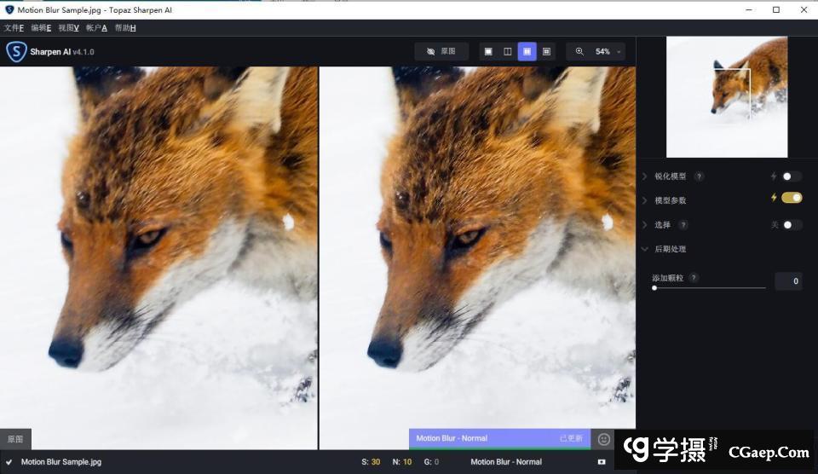
Task: Click help icon beside 添加颗粒
Action: coord(694,278)
